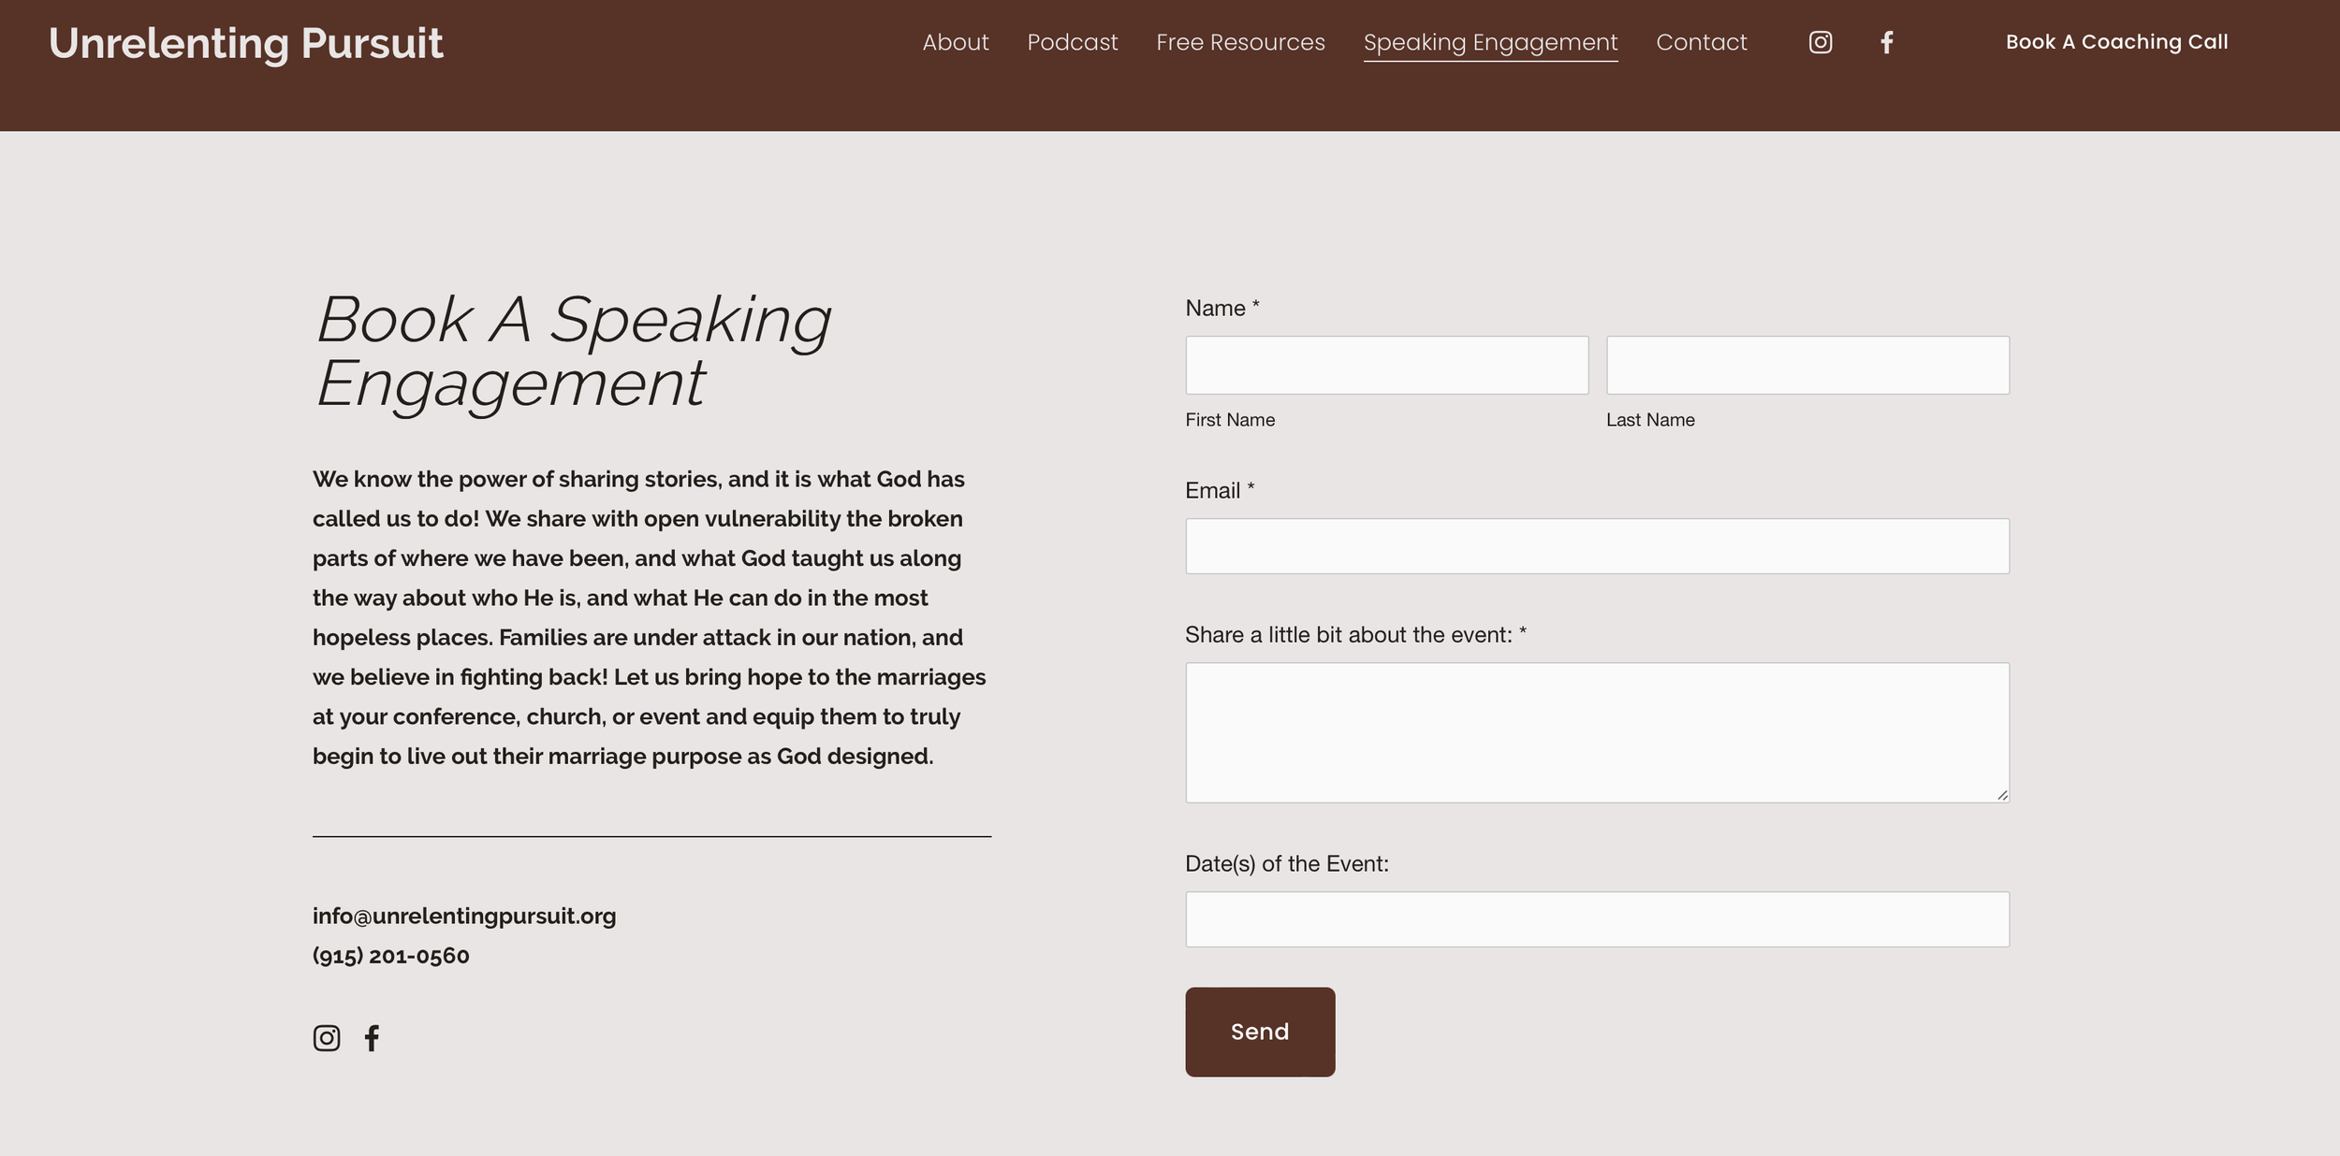Screen dimensions: 2340x1156
Task: Focus the Last Name input field
Action: click(1807, 366)
